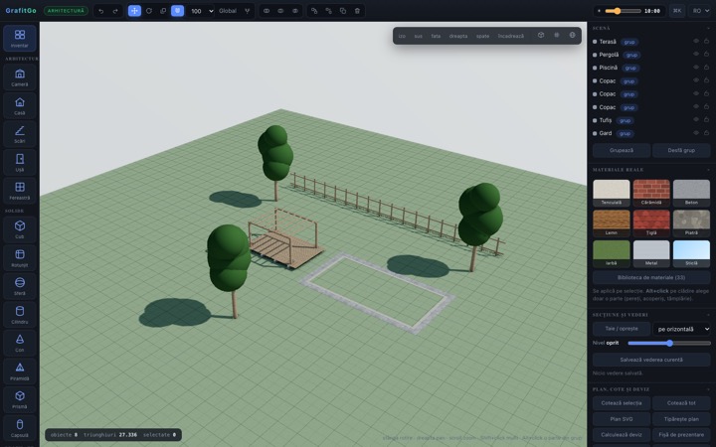Switch to the fata view

436,36
